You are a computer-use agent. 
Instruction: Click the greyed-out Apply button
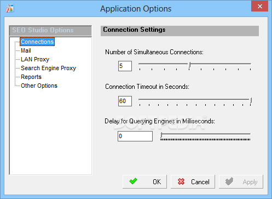[241, 181]
